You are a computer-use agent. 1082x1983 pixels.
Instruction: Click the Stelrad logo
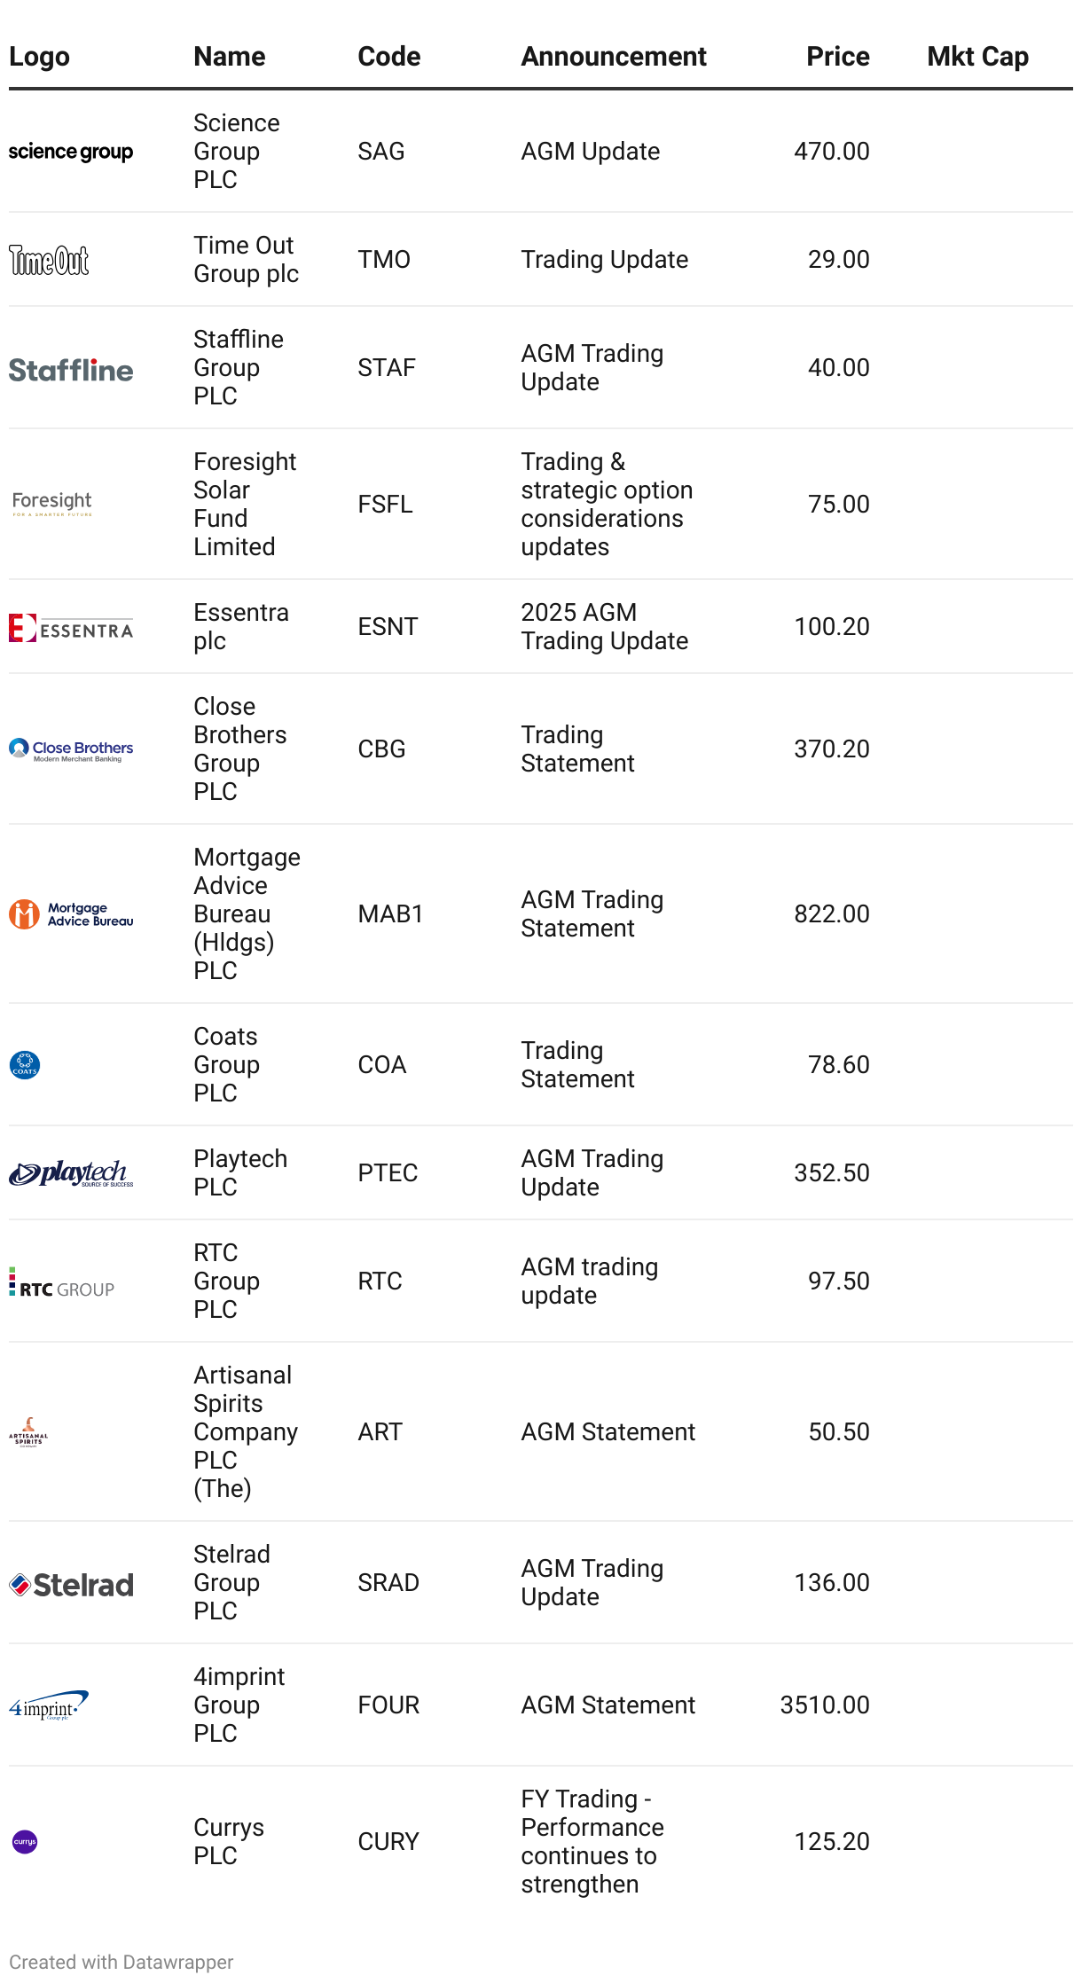[x=71, y=1585]
